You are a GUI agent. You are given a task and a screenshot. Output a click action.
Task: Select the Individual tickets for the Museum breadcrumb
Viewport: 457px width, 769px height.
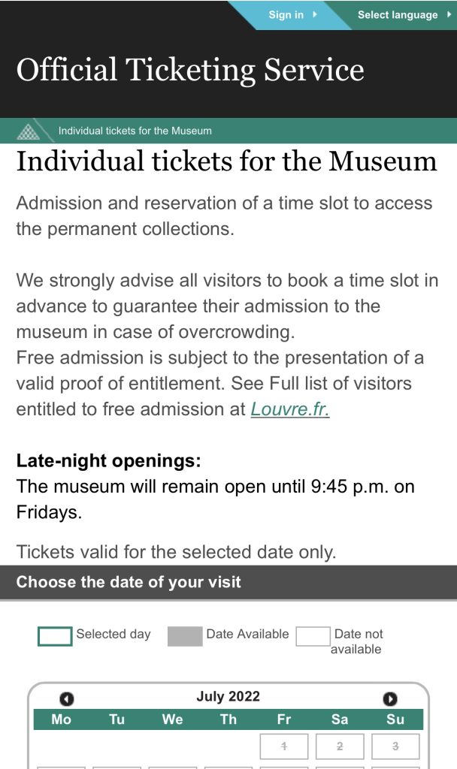click(x=135, y=131)
